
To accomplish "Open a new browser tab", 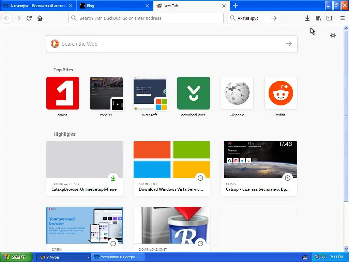I will pyautogui.click(x=235, y=5).
